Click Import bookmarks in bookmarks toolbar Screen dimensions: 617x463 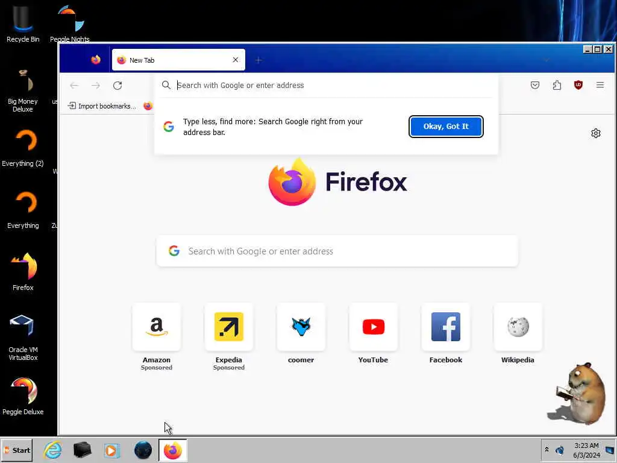102,106
